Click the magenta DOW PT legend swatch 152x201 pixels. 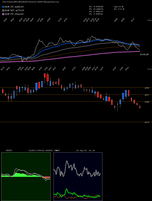tap(3, 14)
